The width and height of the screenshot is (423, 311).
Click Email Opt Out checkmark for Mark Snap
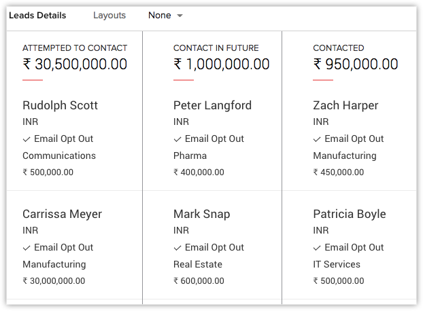177,248
